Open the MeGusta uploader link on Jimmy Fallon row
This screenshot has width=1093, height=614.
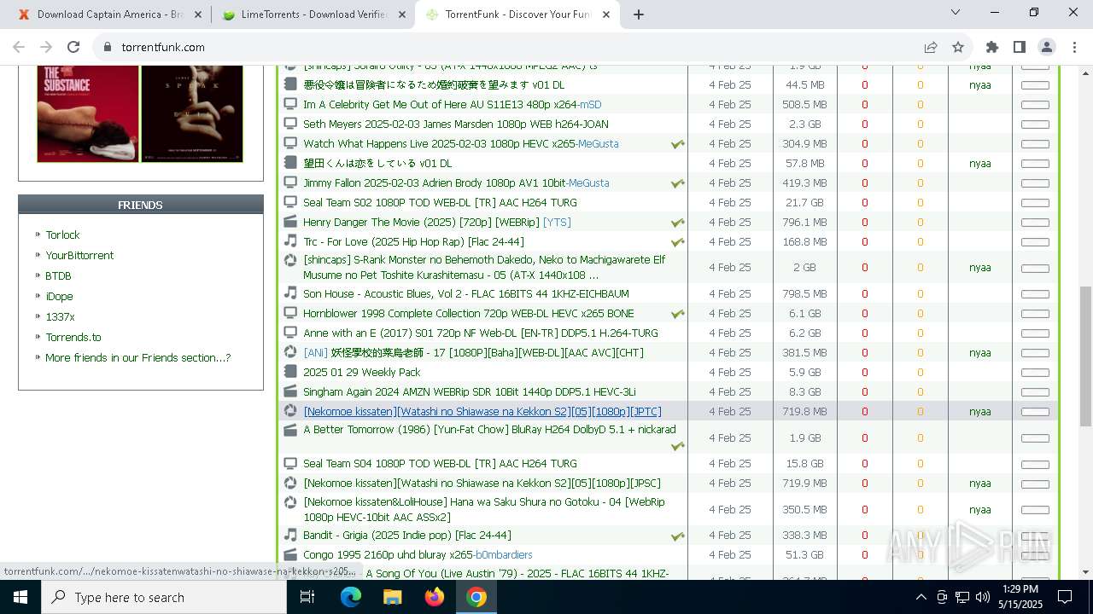[x=589, y=182]
